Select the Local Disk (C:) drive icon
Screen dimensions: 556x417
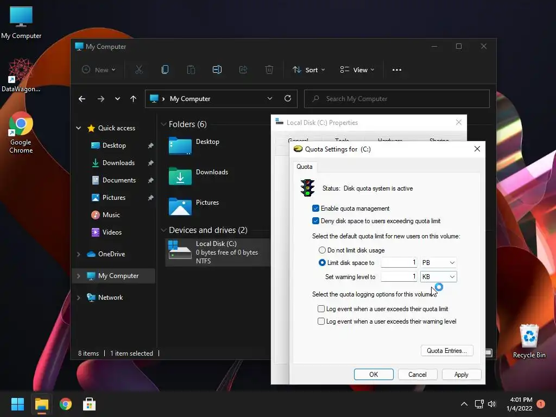(180, 250)
